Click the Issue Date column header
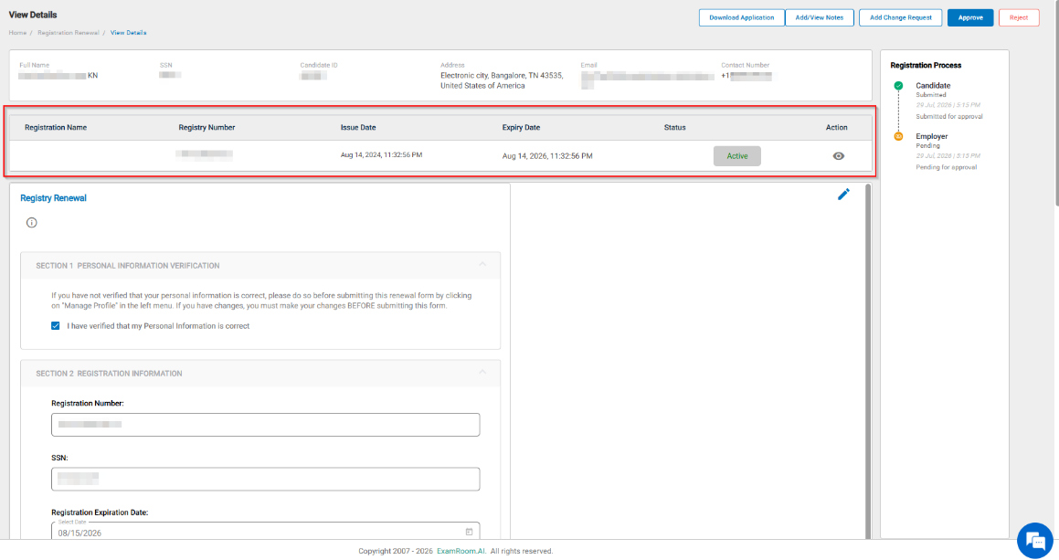The height and width of the screenshot is (560, 1059). (x=358, y=128)
